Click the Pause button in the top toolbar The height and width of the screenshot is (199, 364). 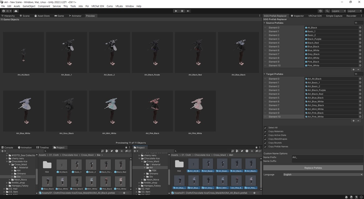tap(182, 11)
